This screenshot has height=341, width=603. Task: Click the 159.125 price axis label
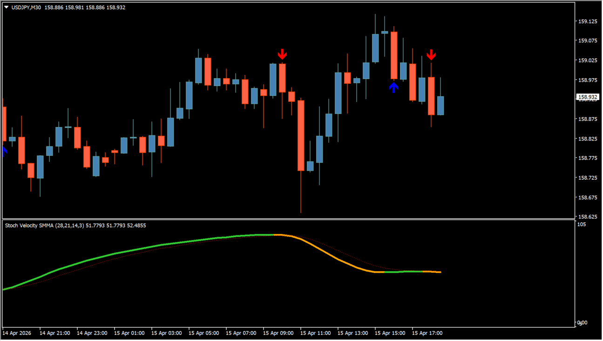click(587, 21)
